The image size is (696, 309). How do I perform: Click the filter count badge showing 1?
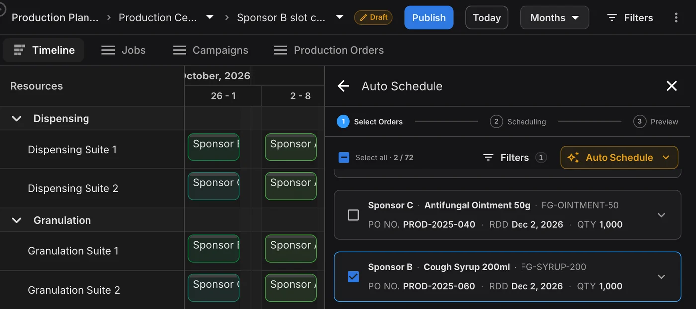(x=541, y=157)
